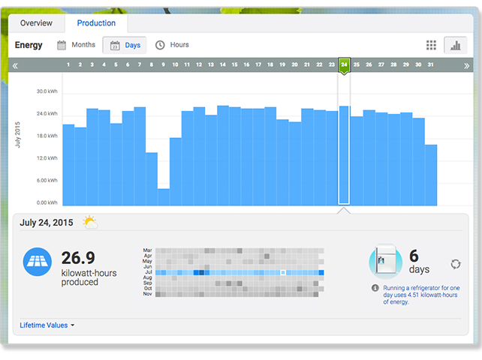The height and width of the screenshot is (360, 482).
Task: Click the selected day 24 bar
Action: click(x=344, y=155)
